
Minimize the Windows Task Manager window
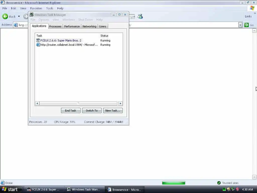pos(114,15)
